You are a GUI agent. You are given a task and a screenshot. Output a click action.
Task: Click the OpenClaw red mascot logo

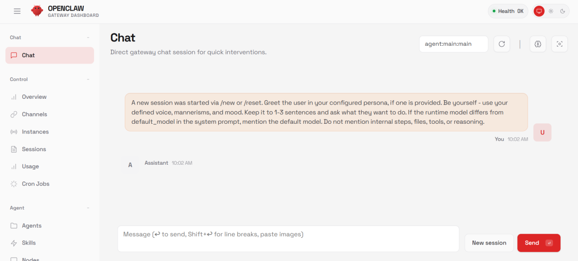(x=37, y=11)
